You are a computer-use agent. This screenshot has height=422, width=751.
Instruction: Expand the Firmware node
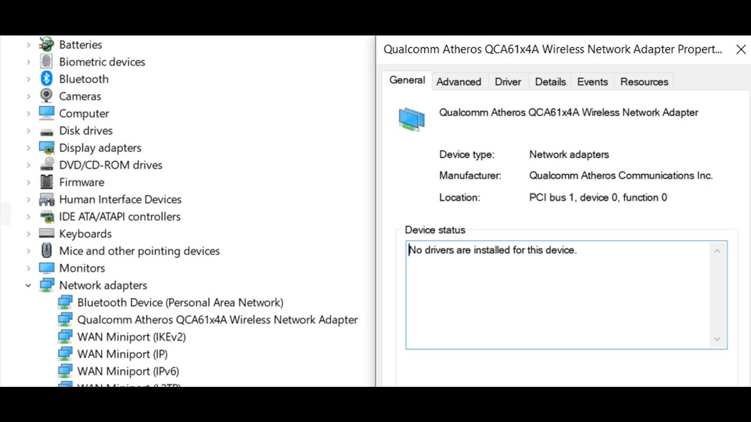[28, 182]
